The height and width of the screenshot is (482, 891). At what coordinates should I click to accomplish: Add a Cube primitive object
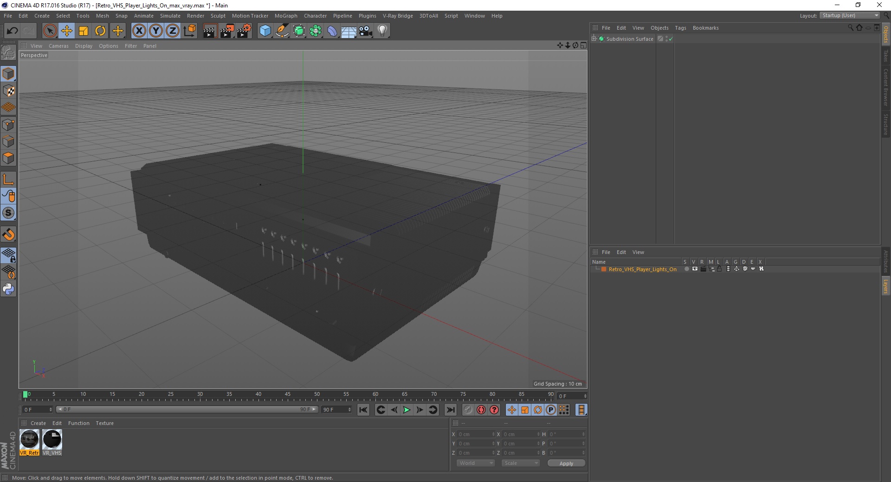tap(265, 31)
